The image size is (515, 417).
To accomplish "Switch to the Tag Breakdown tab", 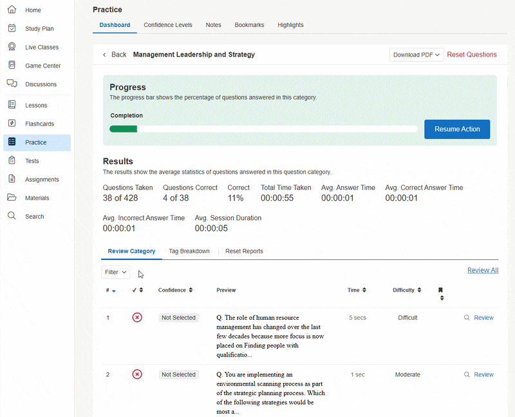I will coord(189,251).
